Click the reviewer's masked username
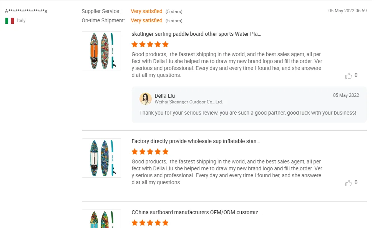385x228 pixels. tap(26, 12)
